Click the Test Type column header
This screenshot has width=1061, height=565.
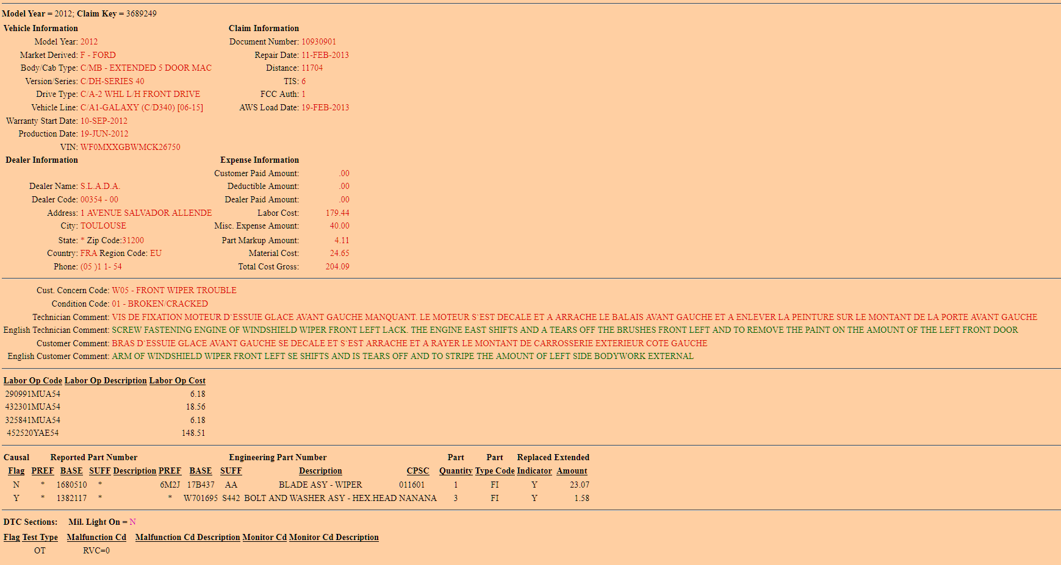tap(40, 537)
